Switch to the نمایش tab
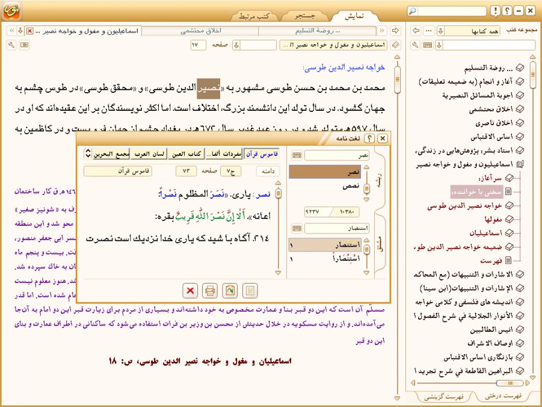542x407 pixels. (354, 16)
